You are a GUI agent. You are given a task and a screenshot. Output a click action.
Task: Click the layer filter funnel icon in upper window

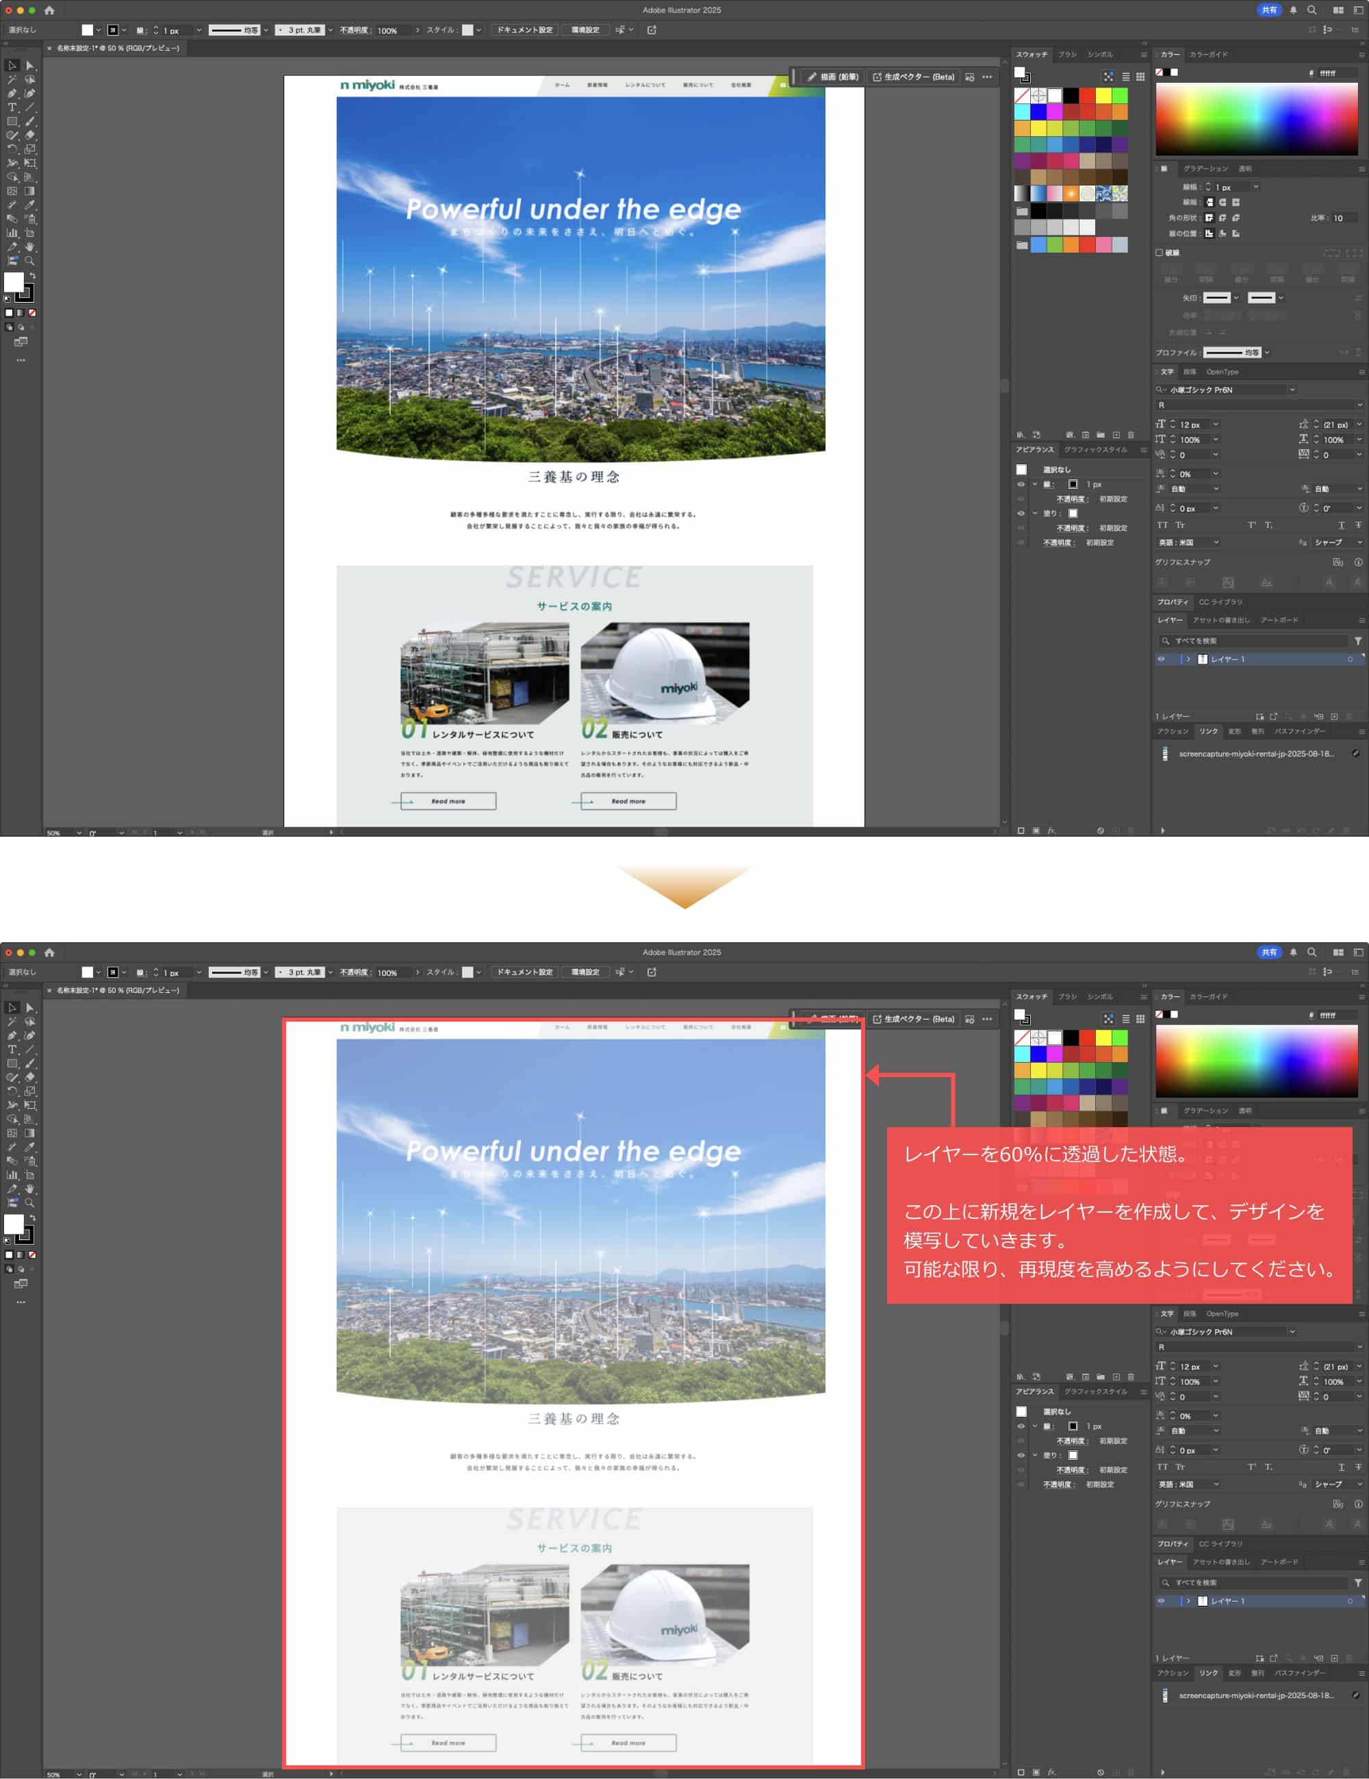coord(1357,641)
